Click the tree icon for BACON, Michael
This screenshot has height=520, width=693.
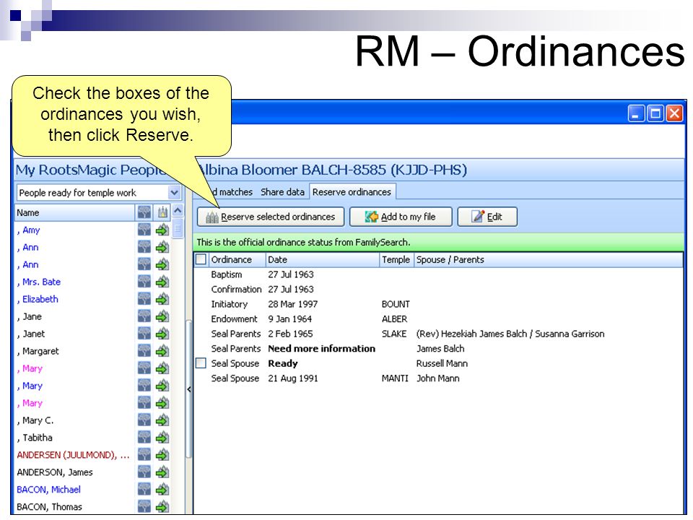click(x=144, y=489)
